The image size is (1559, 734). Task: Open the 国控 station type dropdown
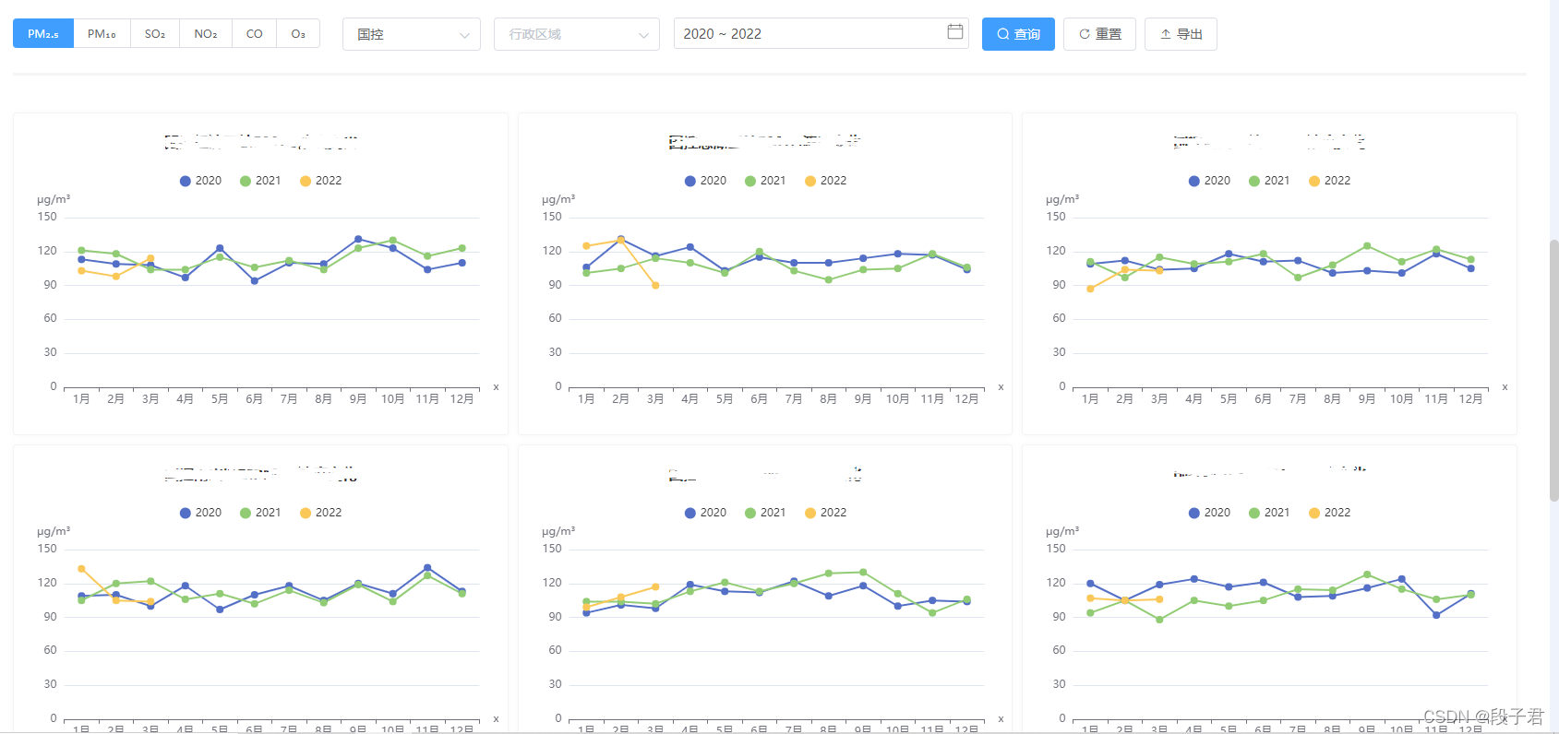pyautogui.click(x=412, y=34)
